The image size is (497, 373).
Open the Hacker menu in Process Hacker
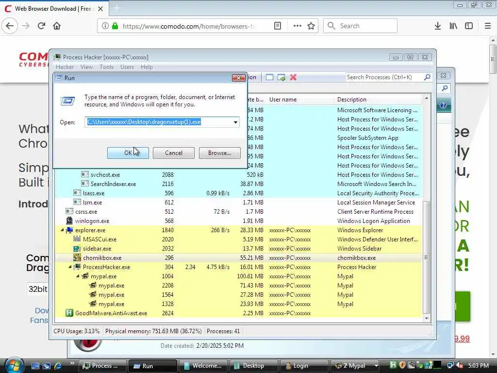[65, 67]
